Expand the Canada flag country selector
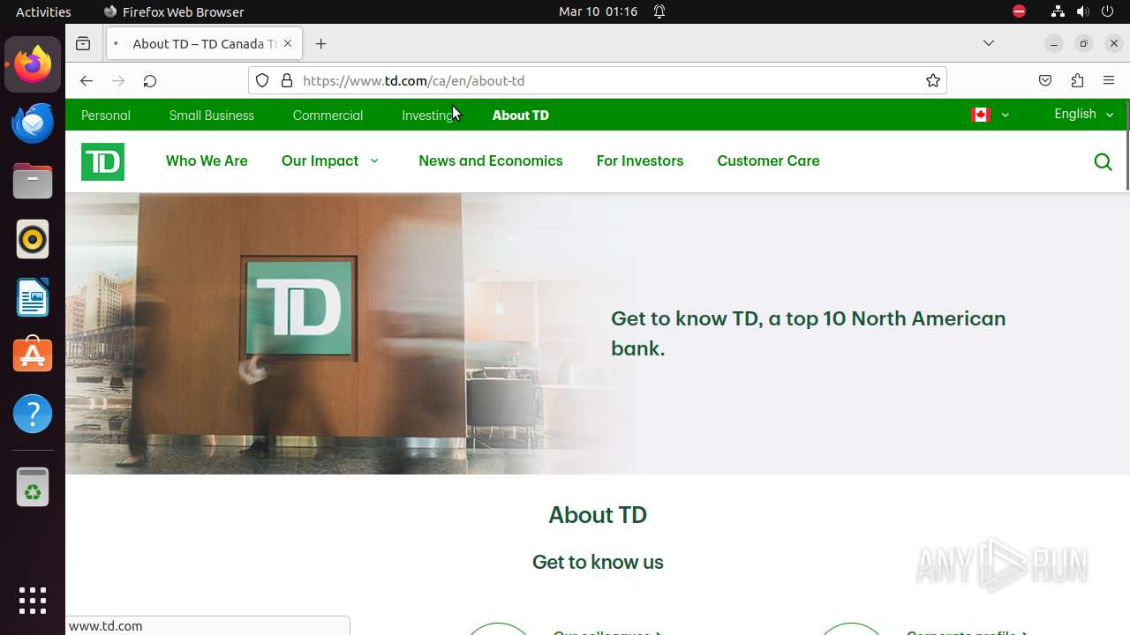1130x635 pixels. [x=990, y=115]
